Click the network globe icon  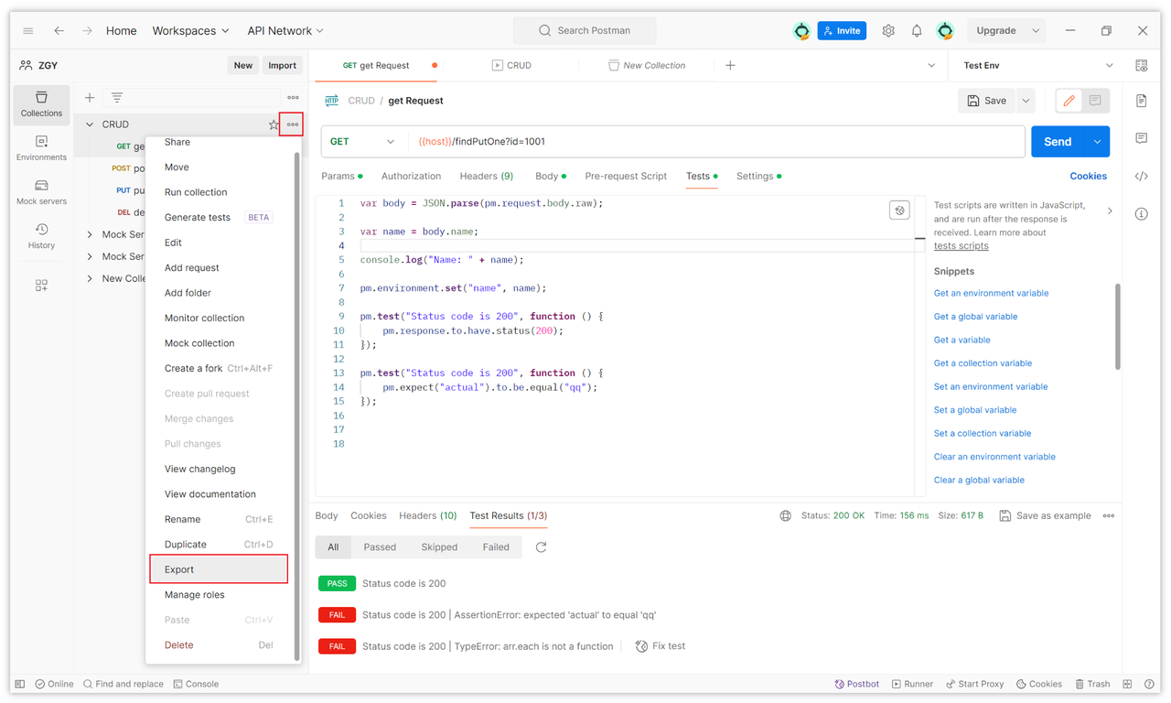(x=785, y=516)
